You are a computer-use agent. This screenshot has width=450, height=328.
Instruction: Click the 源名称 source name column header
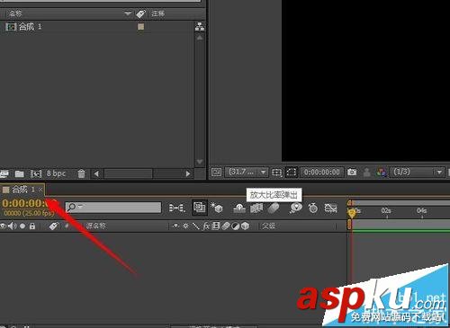(x=95, y=226)
